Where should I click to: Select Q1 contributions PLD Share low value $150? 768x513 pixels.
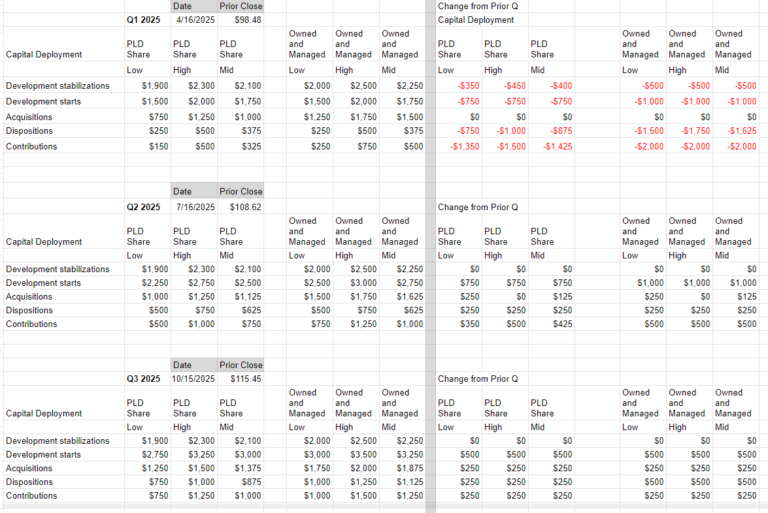coord(148,147)
